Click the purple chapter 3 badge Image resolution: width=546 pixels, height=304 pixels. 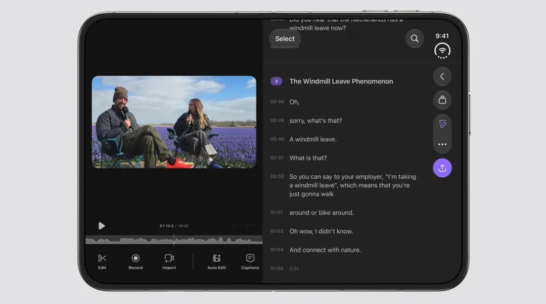click(277, 81)
